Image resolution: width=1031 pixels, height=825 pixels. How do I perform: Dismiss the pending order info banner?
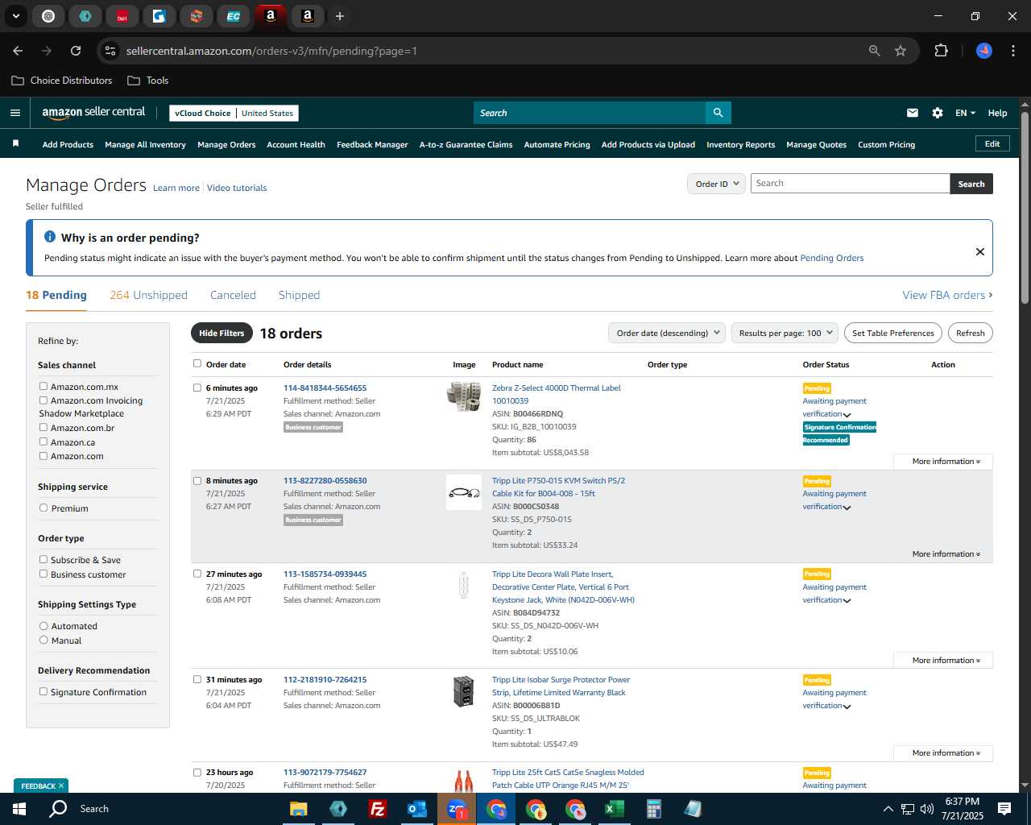[x=980, y=251]
